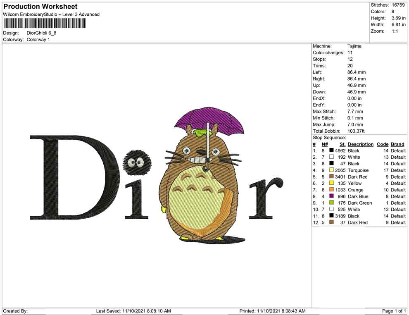Click the 'Page 1 of 1' footer text
The image size is (409, 315).
394,311
